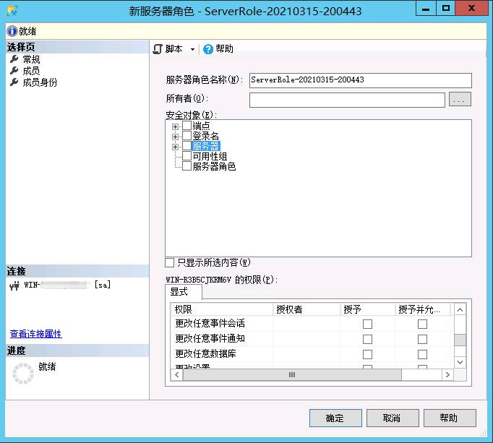Screen dimensions: 493x443
Task: Click the 取消 button
Action: tap(393, 418)
